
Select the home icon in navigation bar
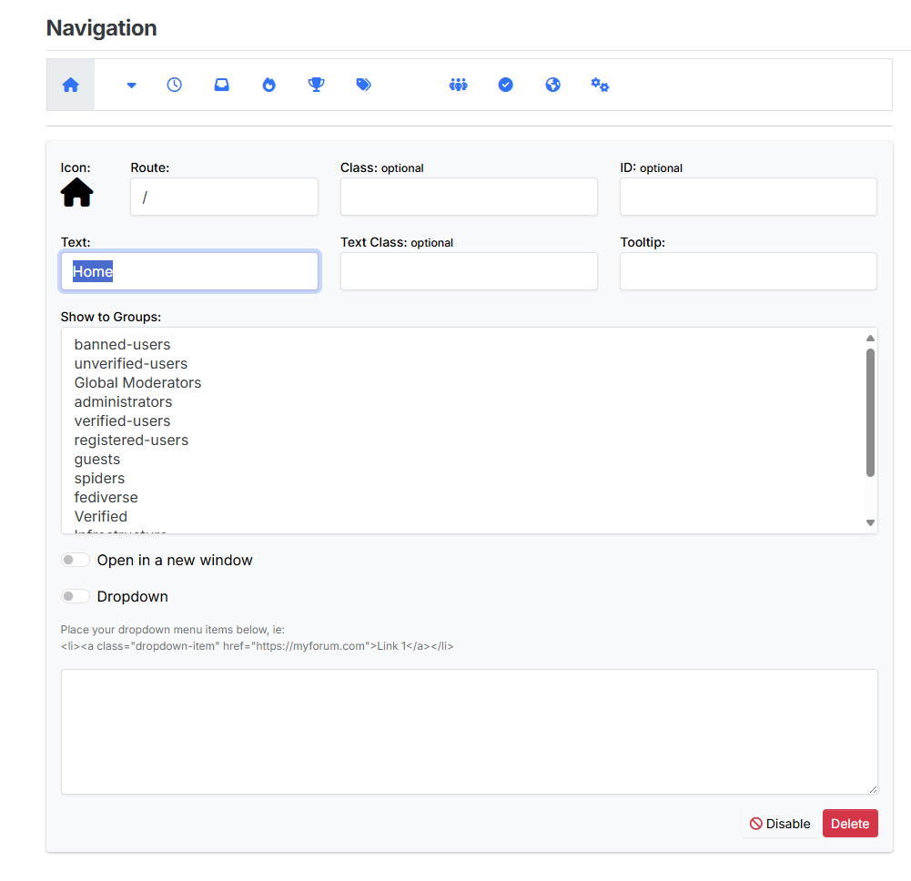click(71, 85)
